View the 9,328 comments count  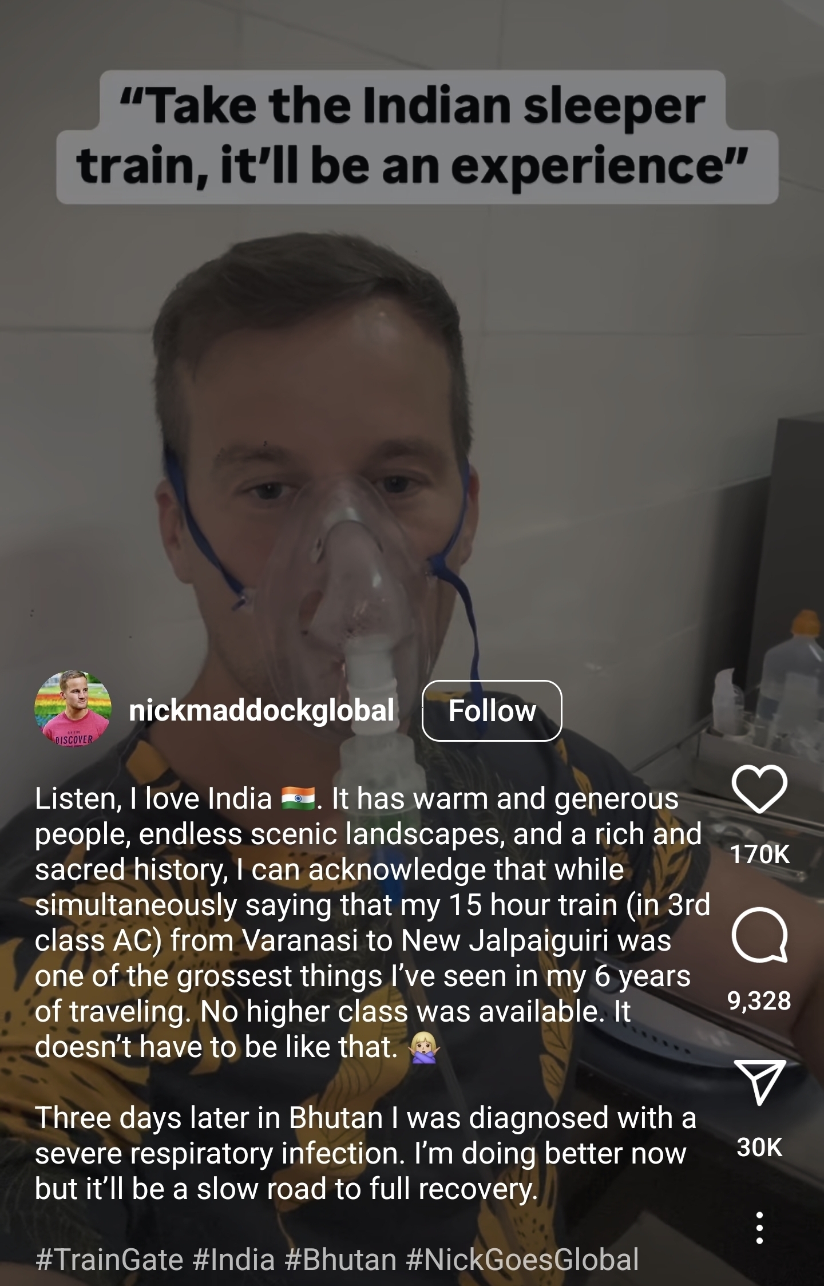click(759, 1000)
